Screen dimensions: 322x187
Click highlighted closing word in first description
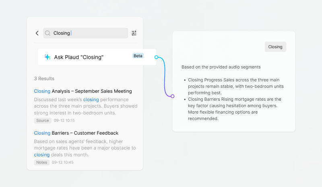click(x=91, y=100)
